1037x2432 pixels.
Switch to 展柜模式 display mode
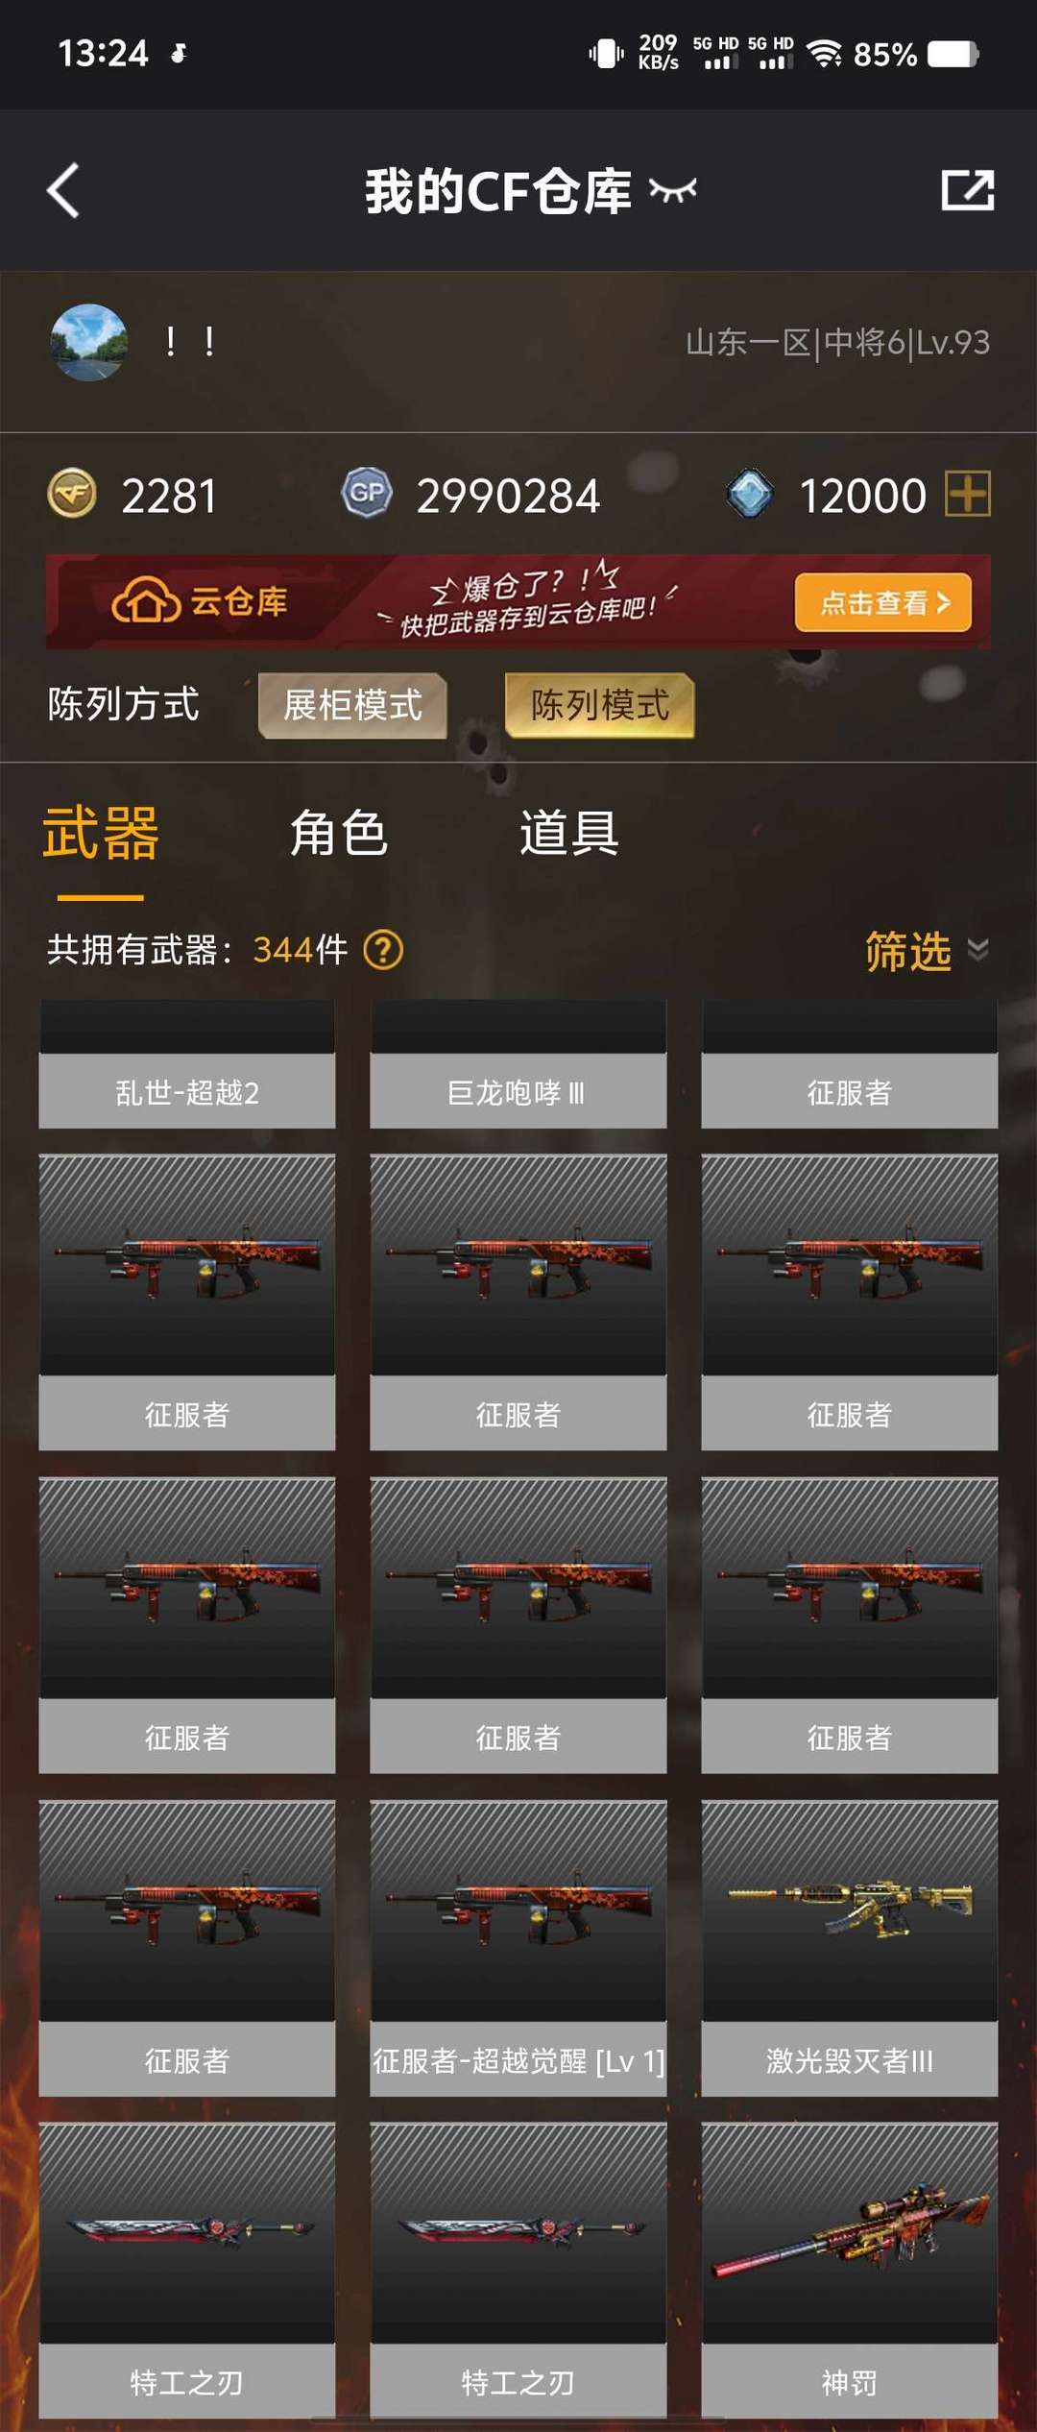(x=352, y=705)
